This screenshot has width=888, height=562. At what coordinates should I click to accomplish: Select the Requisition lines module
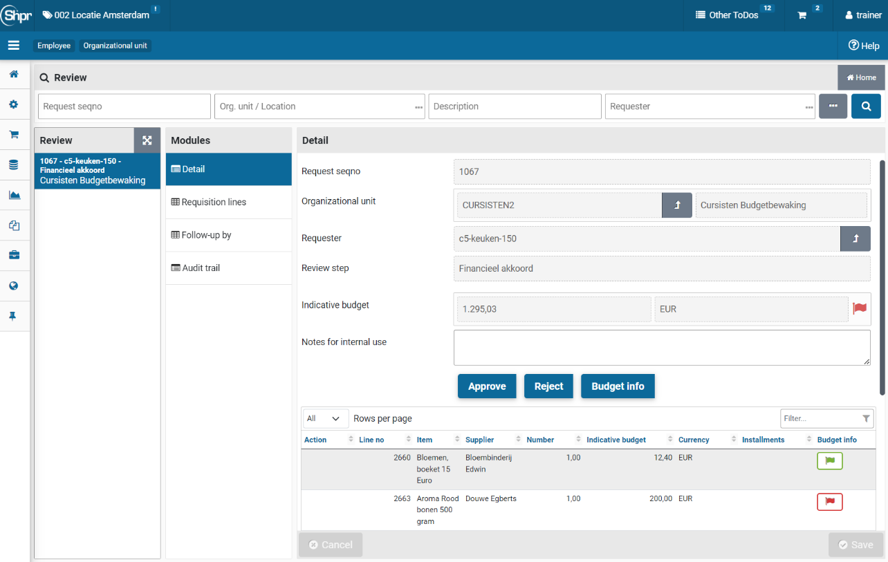pos(214,202)
